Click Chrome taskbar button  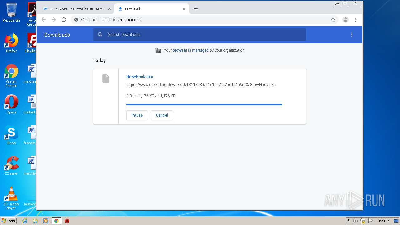pyautogui.click(x=56, y=221)
